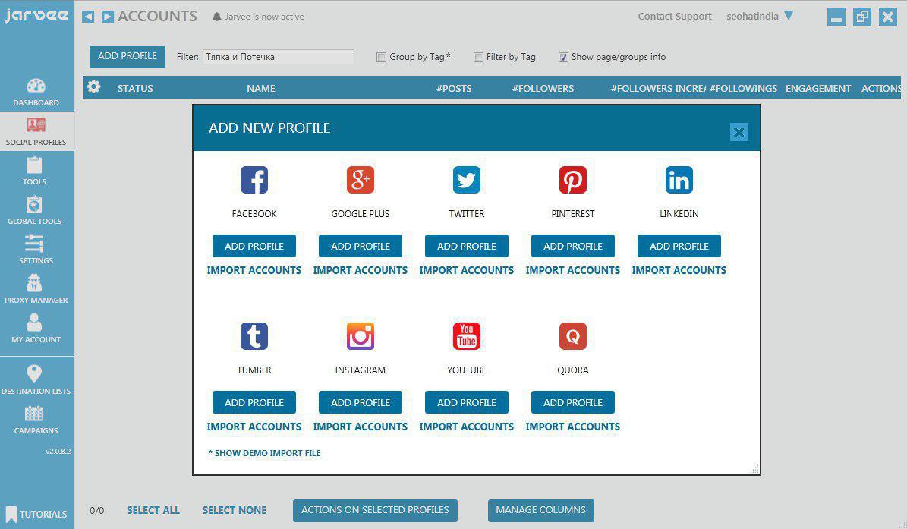Open My Account in the sidebar
This screenshot has height=529, width=907.
(36, 329)
